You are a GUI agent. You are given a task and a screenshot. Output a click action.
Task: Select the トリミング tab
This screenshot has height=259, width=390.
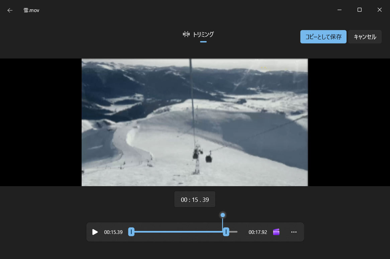pos(198,34)
